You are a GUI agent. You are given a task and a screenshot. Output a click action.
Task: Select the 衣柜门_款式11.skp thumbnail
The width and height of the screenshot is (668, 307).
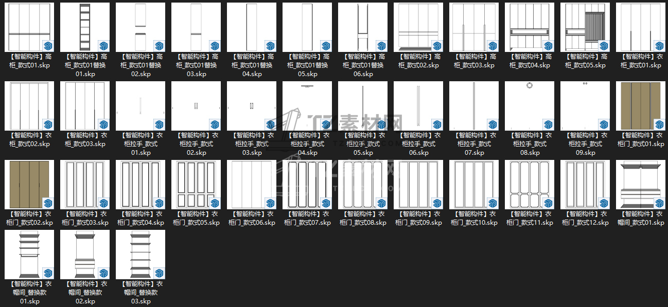530,185
